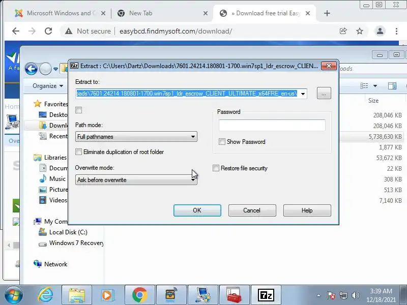This screenshot has height=305, width=407.
Task: Go forward in Chrome
Action: tap(32, 31)
